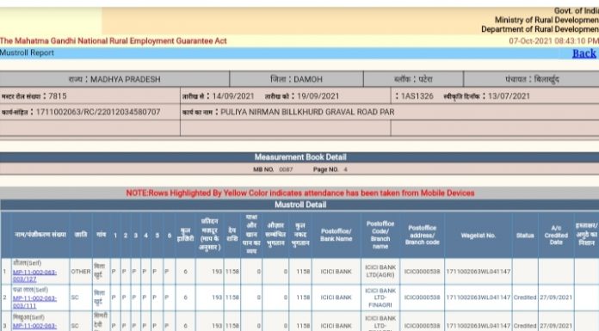Viewport: 599px width, 331px height.
Task: Select the Status column header
Action: [x=525, y=236]
